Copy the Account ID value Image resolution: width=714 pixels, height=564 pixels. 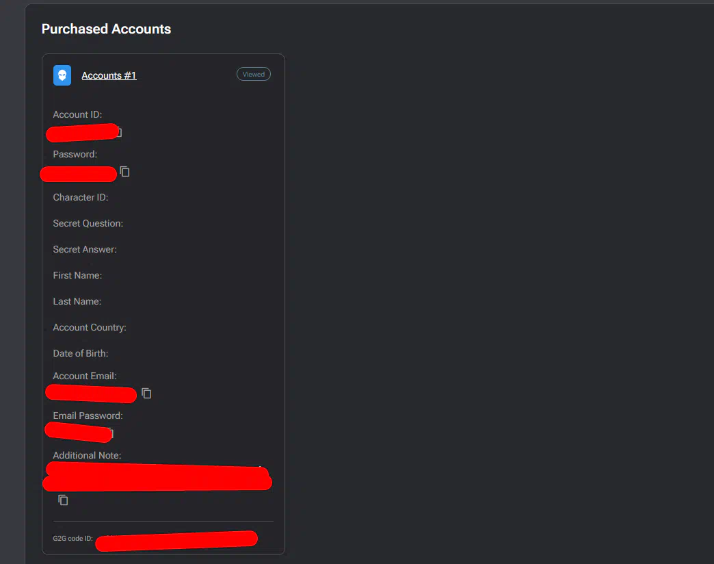pos(119,132)
